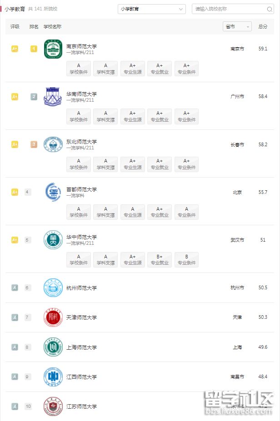Viewport: 280px width, 421px height.
Task: Click Capital Normal University CNU logo
Action: 53,192
